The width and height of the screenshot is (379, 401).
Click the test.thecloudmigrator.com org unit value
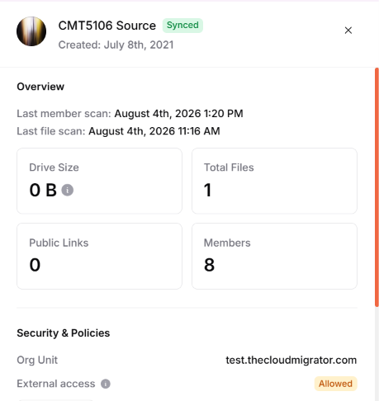pyautogui.click(x=291, y=360)
